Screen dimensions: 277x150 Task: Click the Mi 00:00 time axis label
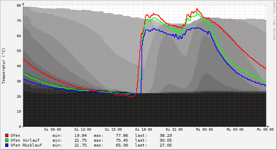pos(204,130)
